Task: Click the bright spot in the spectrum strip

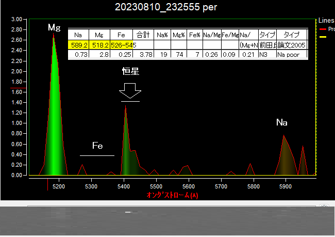Action: (128, 212)
